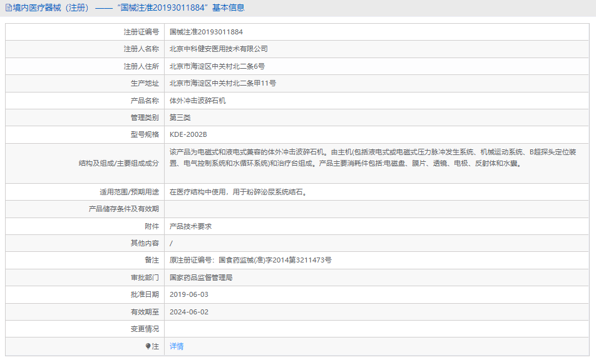
Task: Click the label 产品名称
Action: click(145, 101)
